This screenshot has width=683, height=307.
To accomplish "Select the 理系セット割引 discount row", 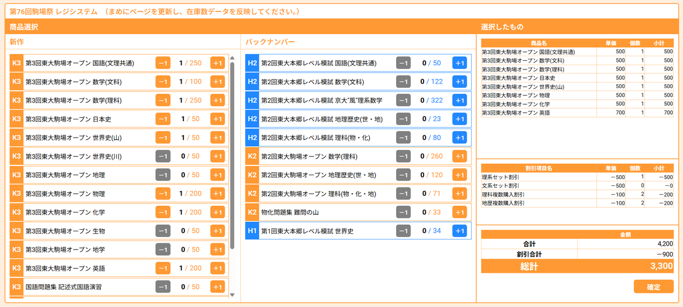I will pos(578,177).
